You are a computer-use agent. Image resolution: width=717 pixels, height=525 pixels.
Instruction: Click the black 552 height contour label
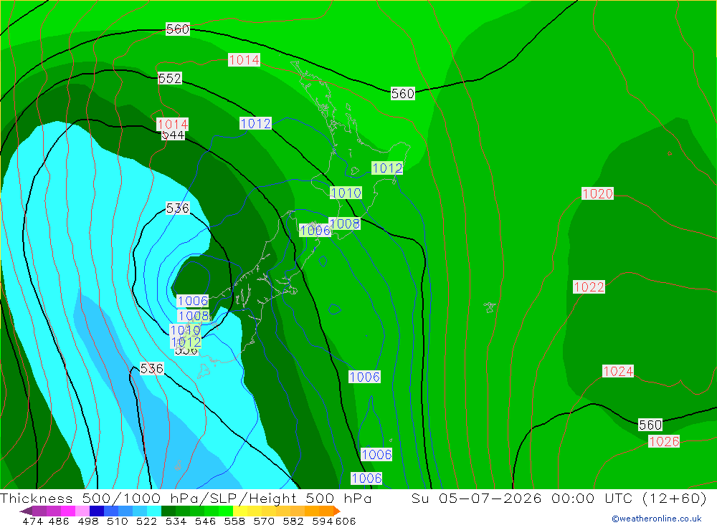pos(170,78)
